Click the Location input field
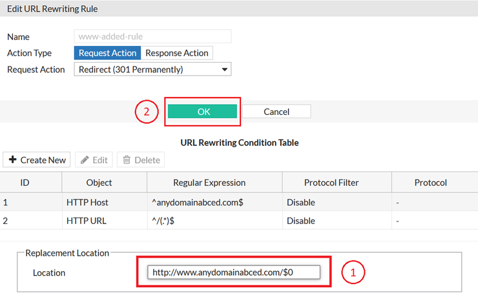Screen dimensions: 478x297 coord(233,272)
